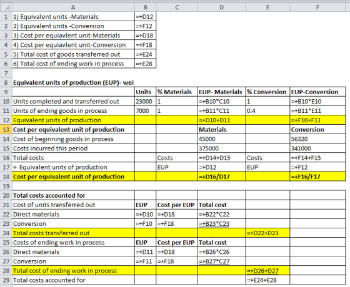The width and height of the screenshot is (350, 287).
Task: Click the '% Materials' heading cell
Action: (x=177, y=92)
